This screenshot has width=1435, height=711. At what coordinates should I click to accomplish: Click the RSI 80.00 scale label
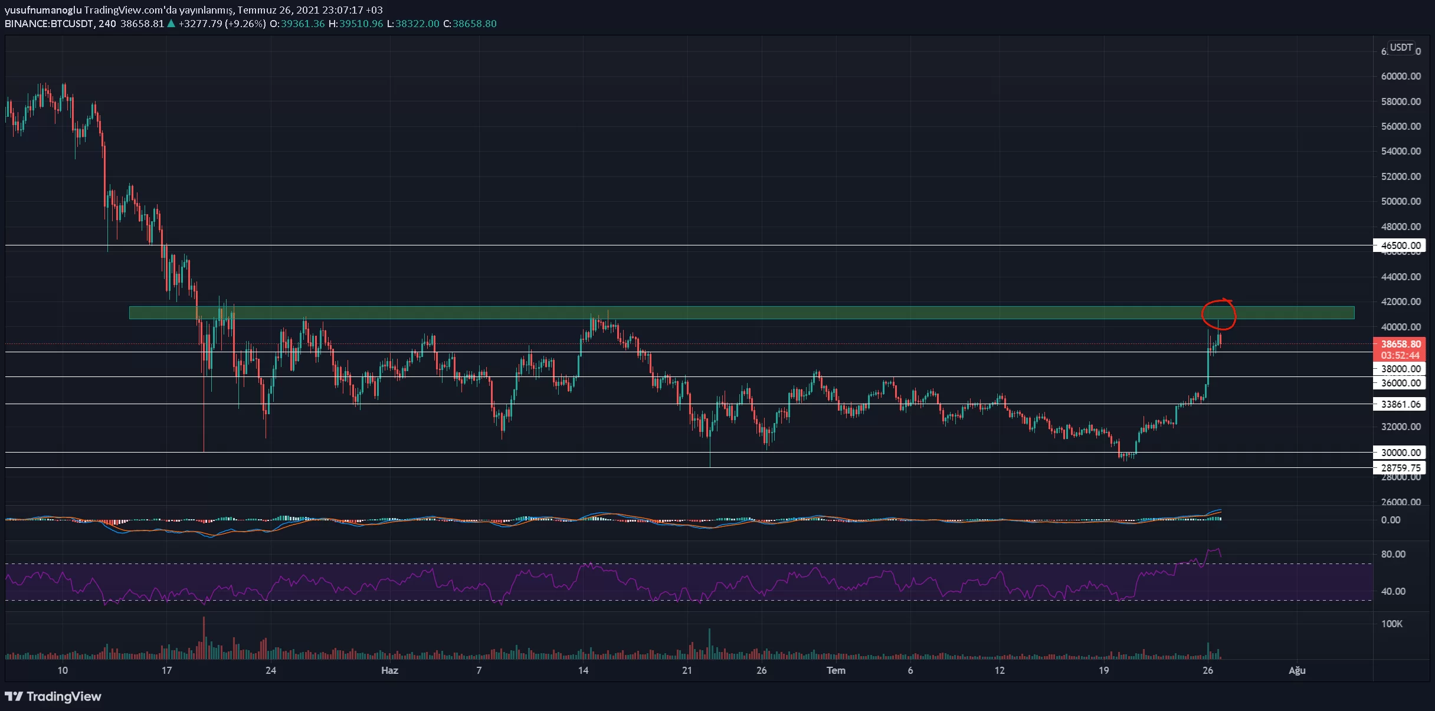1393,554
